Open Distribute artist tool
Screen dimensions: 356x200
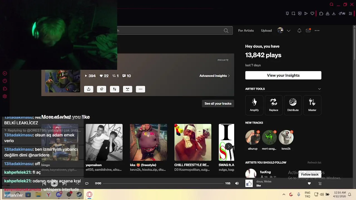tap(293, 105)
